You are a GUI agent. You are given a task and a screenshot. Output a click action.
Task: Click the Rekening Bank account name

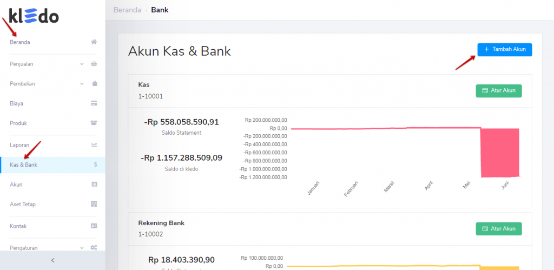pyautogui.click(x=161, y=223)
